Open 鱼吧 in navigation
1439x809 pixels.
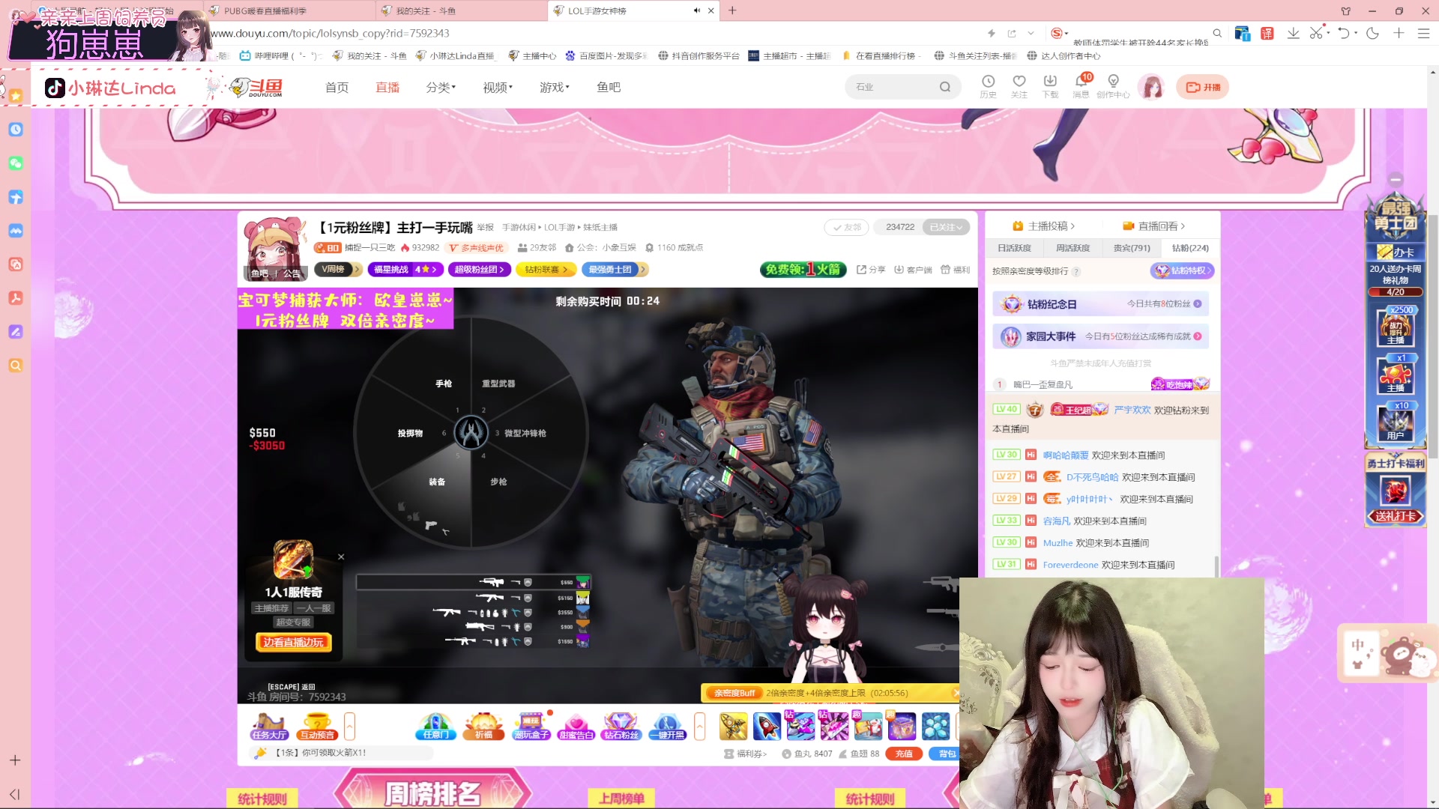coord(609,88)
